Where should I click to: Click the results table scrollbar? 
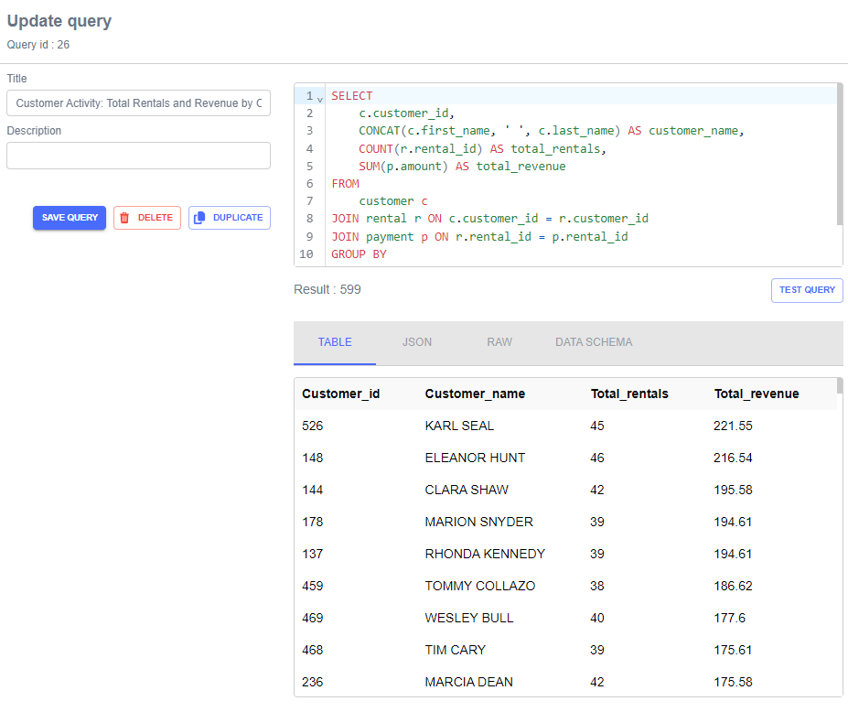[x=840, y=386]
